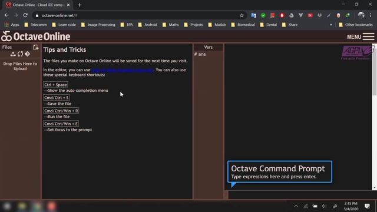This screenshot has width=377, height=212.
Task: Reload the page with the refresh button
Action: [x=25, y=15]
